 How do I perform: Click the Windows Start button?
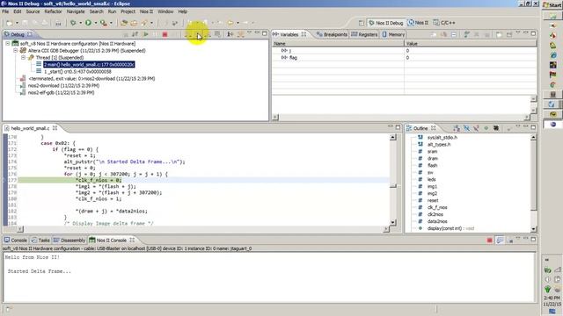pyautogui.click(x=552, y=5)
